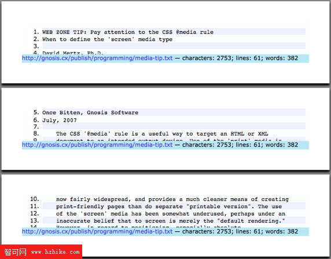The image size is (331, 259).
Task: Click line 10 starting 'now fairly widespread'
Action: click(172, 199)
